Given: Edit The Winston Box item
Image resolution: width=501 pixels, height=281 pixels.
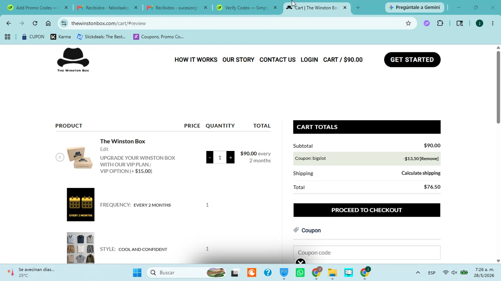Looking at the screenshot, I should click(104, 149).
